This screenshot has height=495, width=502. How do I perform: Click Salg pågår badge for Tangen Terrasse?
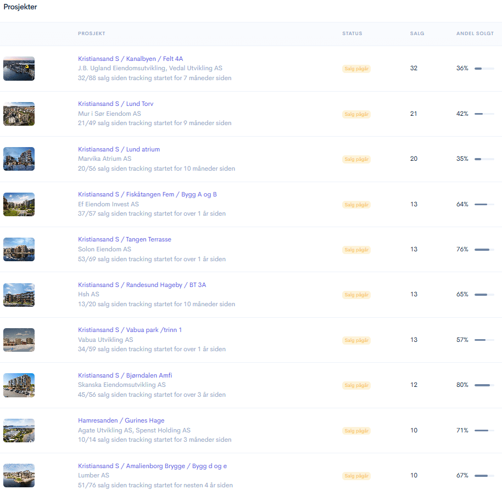pos(356,250)
